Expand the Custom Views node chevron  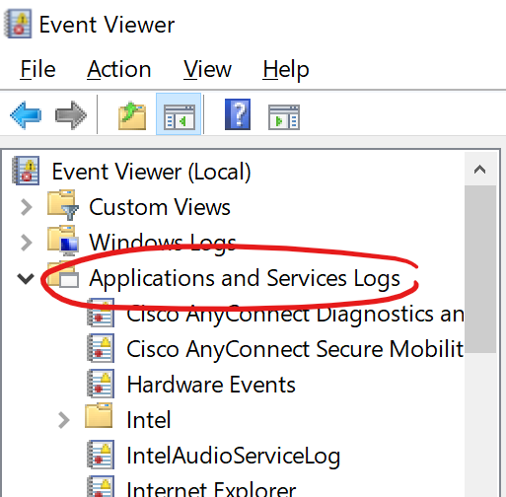pos(26,207)
